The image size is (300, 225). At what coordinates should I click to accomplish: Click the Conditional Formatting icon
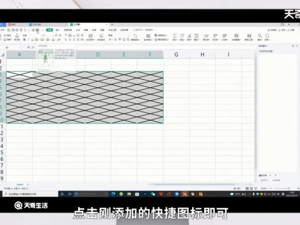pos(148,36)
